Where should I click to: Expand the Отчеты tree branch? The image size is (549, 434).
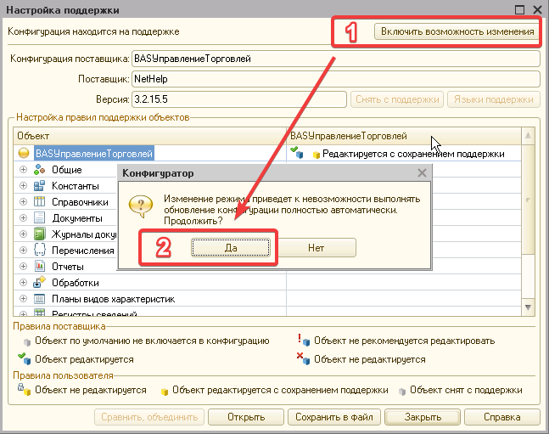(x=23, y=267)
